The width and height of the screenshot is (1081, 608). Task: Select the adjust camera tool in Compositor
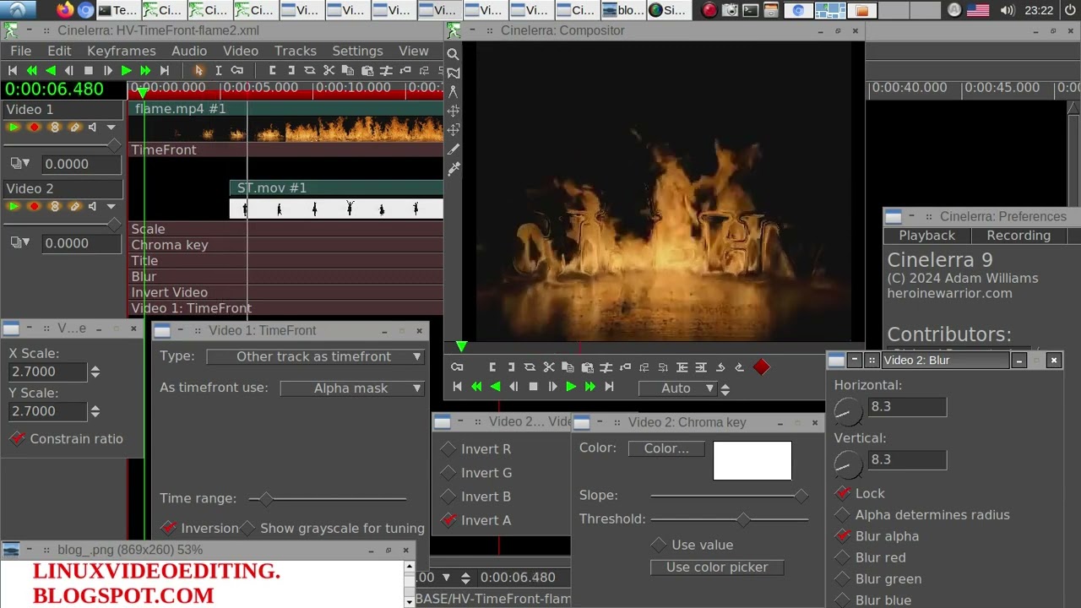tap(454, 111)
